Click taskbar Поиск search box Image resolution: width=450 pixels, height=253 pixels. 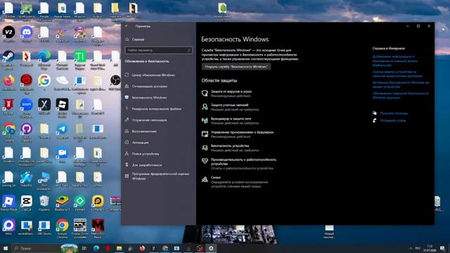(x=44, y=248)
